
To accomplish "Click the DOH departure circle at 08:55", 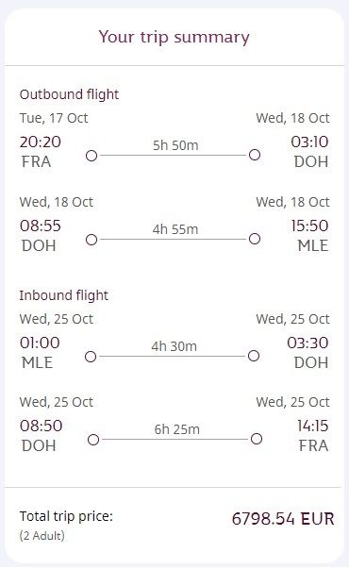I will point(91,240).
